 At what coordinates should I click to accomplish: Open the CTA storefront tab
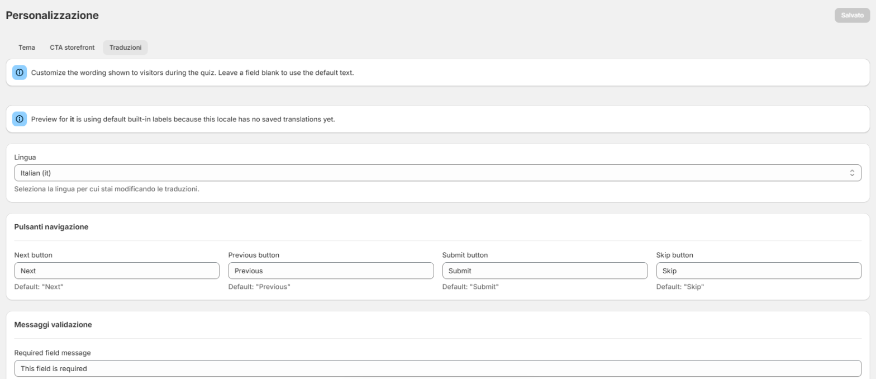point(72,48)
